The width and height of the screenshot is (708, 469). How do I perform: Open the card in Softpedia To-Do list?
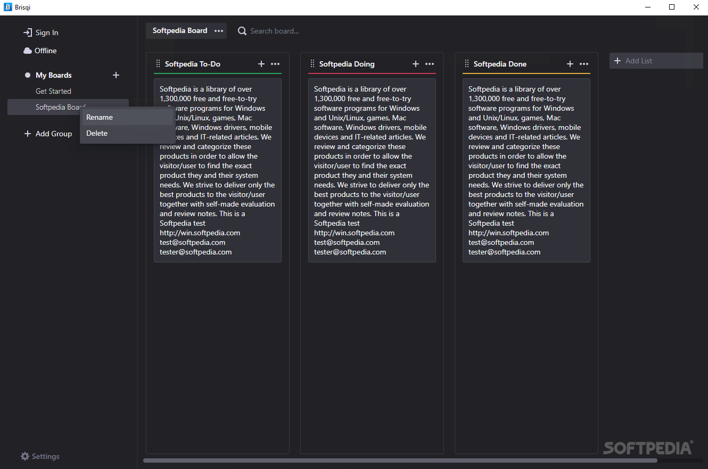tap(218, 170)
